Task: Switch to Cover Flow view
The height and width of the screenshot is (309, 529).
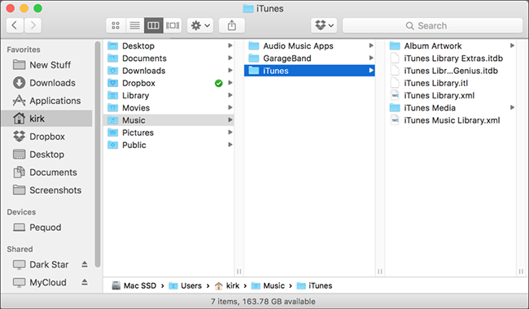Action: tap(173, 25)
